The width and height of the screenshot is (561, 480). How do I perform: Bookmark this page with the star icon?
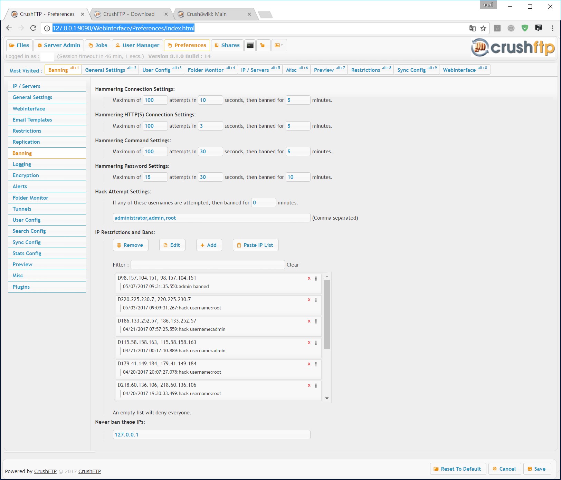pyautogui.click(x=483, y=28)
